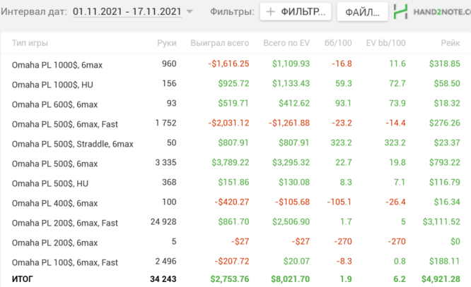This screenshot has height=287, width=471.
Task: Select row Omaha PL 500$, HU
Action: 235,183
